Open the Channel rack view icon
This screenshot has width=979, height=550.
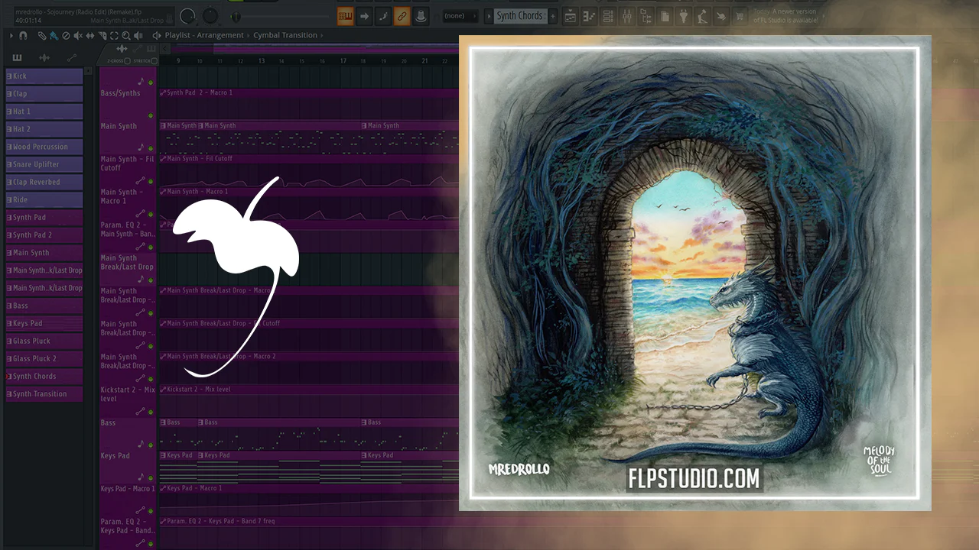tap(608, 15)
